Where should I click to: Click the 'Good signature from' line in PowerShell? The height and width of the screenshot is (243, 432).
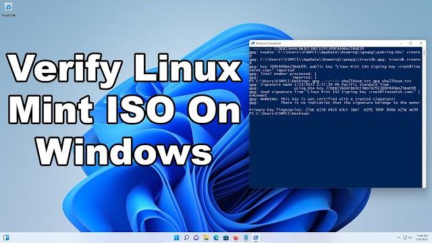tap(335, 92)
